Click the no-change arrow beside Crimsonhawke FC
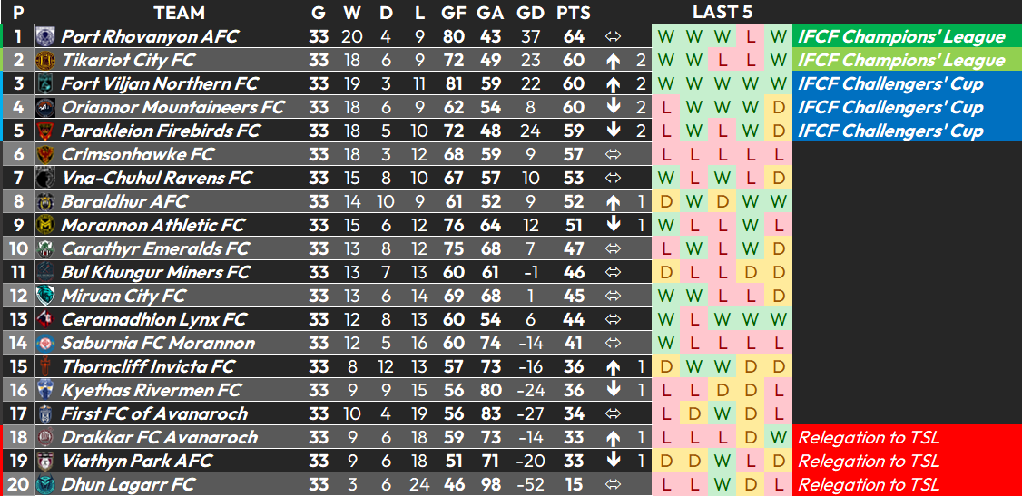1022x496 pixels. click(x=613, y=155)
